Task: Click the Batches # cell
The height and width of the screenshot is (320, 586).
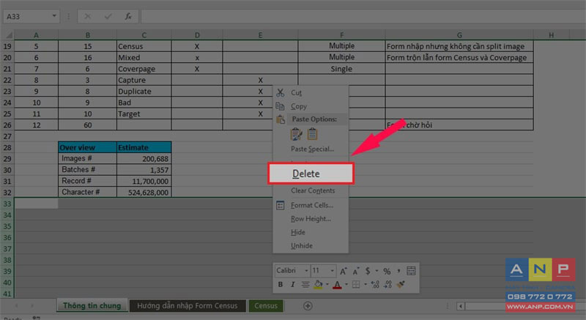Action: pos(87,170)
